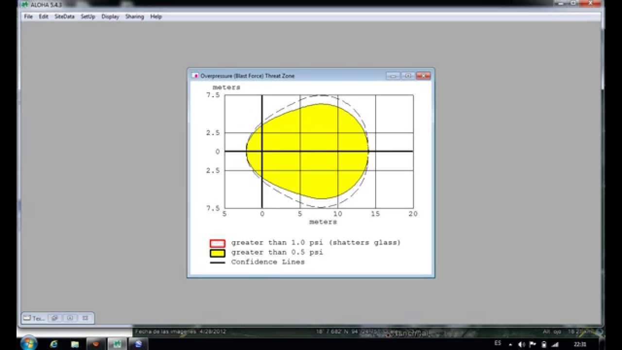Restore the minimized Text Summary window
The width and height of the screenshot is (622, 350).
(x=35, y=318)
